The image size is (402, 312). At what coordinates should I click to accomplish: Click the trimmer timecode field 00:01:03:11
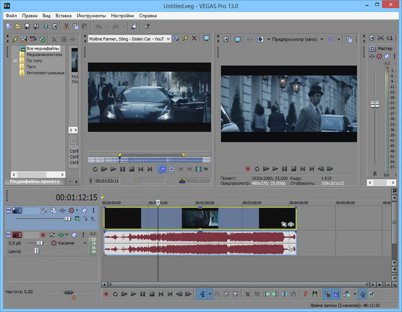coord(107,181)
